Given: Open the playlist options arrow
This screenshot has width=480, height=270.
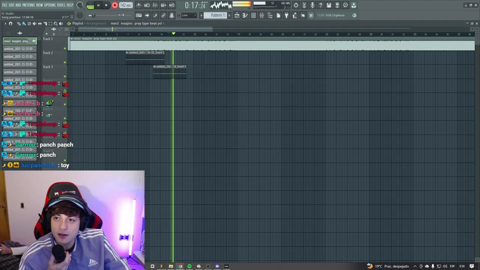Looking at the screenshot, I should coord(5,24).
